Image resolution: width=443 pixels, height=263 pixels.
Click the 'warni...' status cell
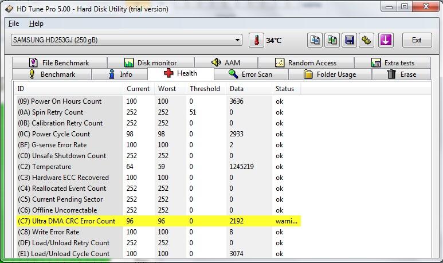click(287, 221)
